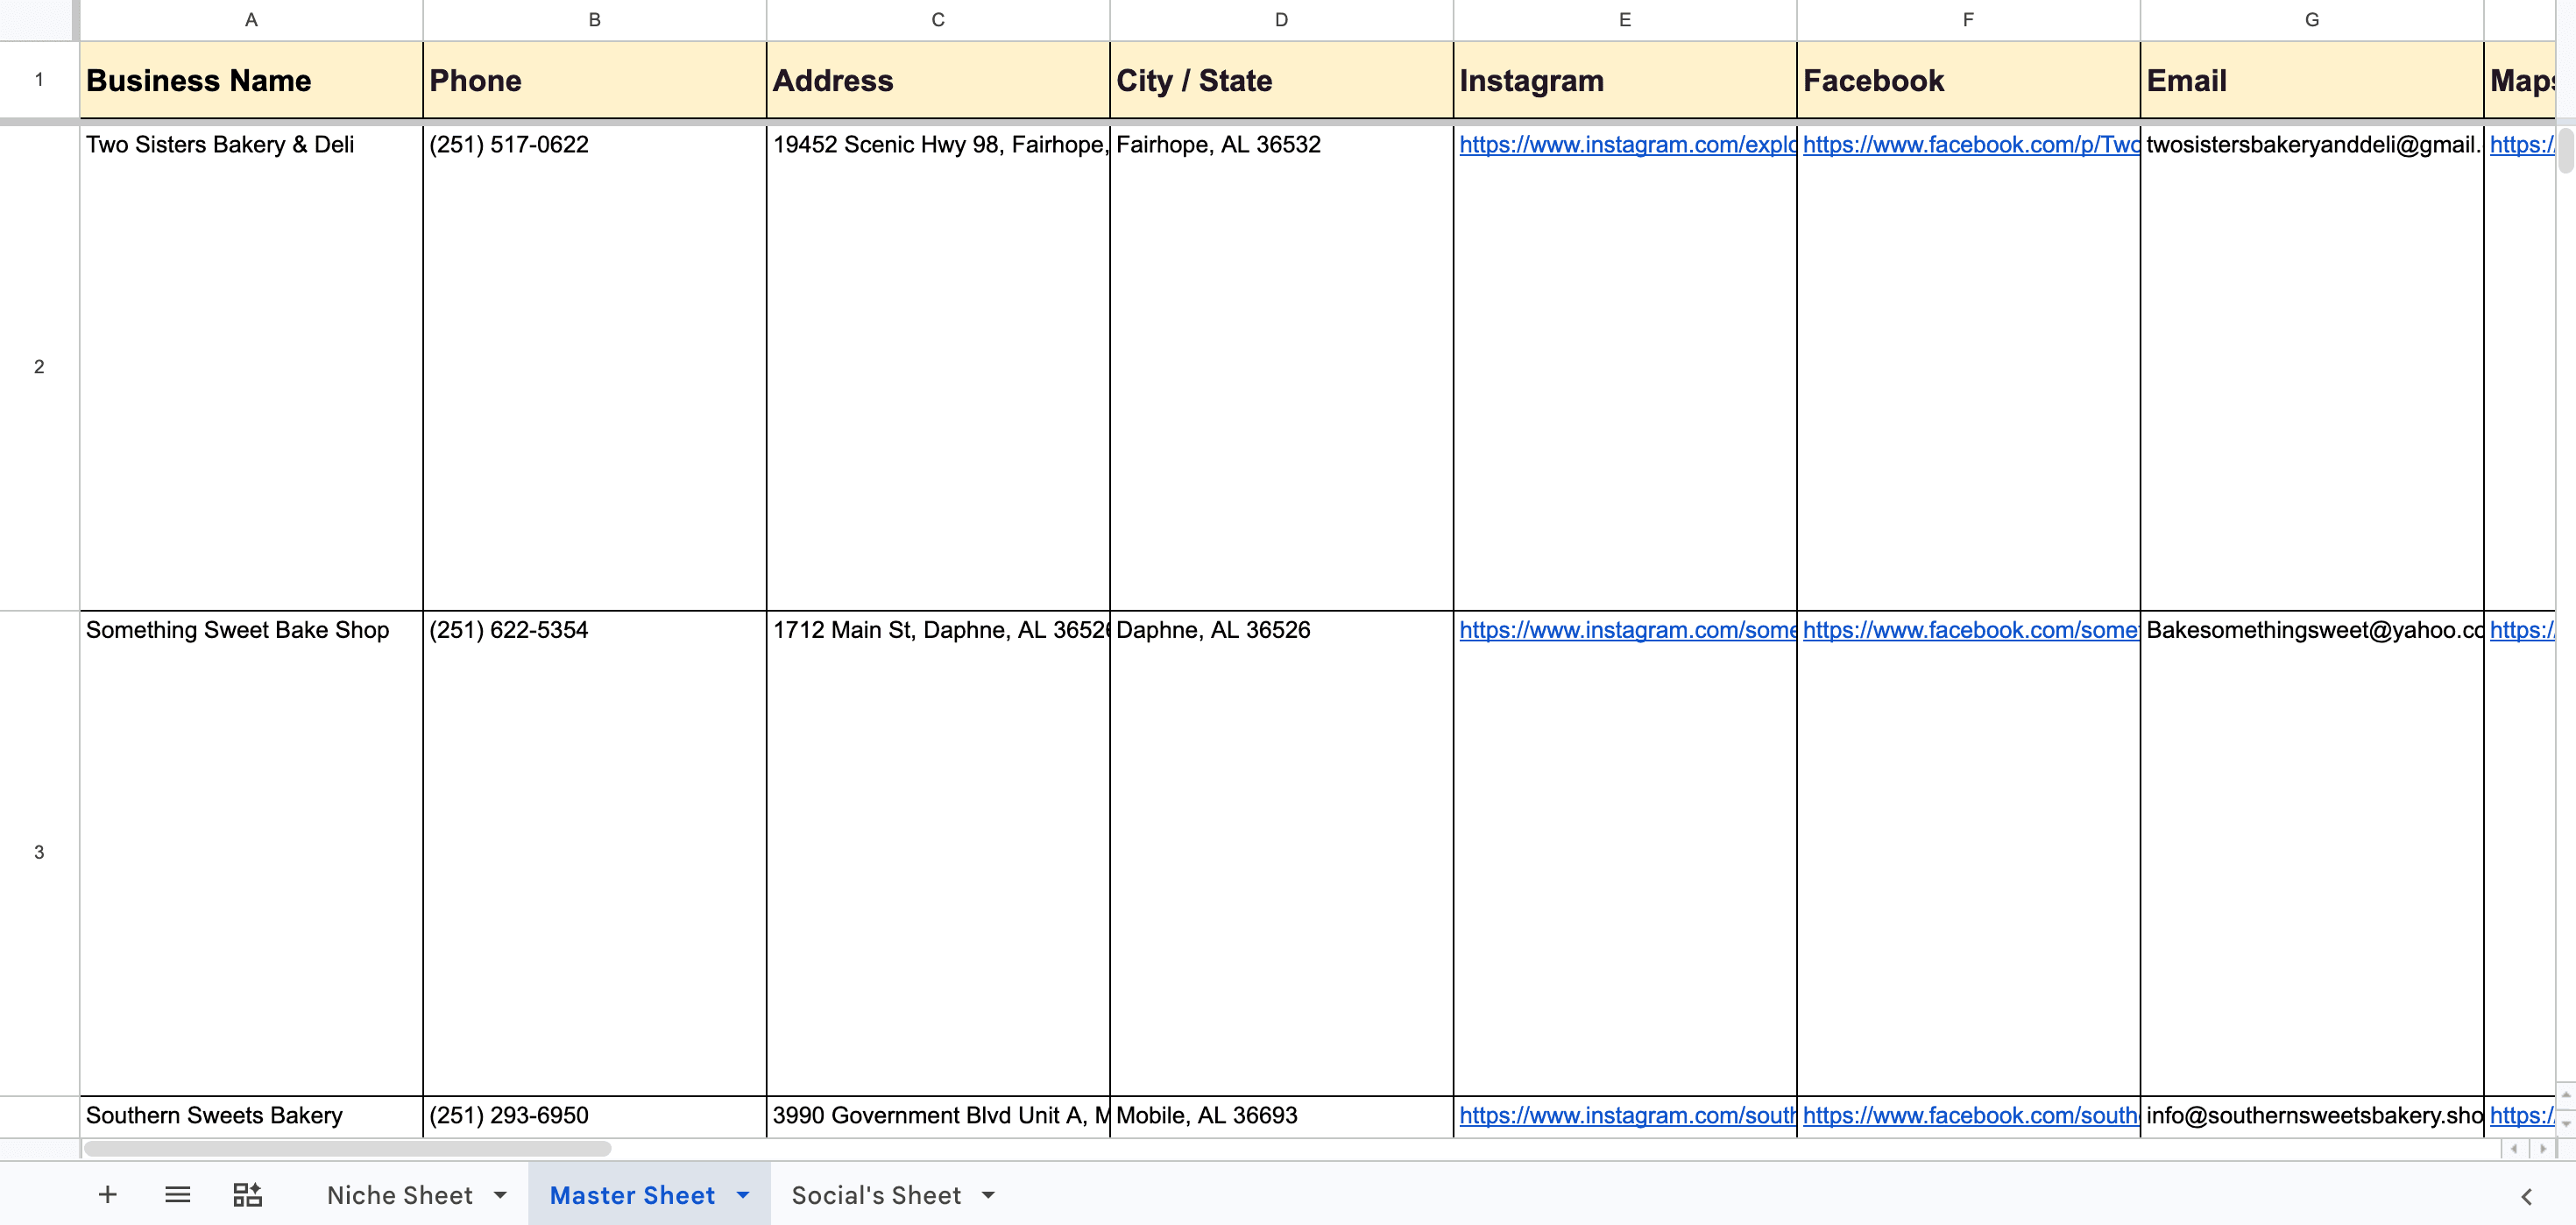Open Southern Sweets Bakery Facebook link
The width and height of the screenshot is (2576, 1225).
click(x=1971, y=1115)
